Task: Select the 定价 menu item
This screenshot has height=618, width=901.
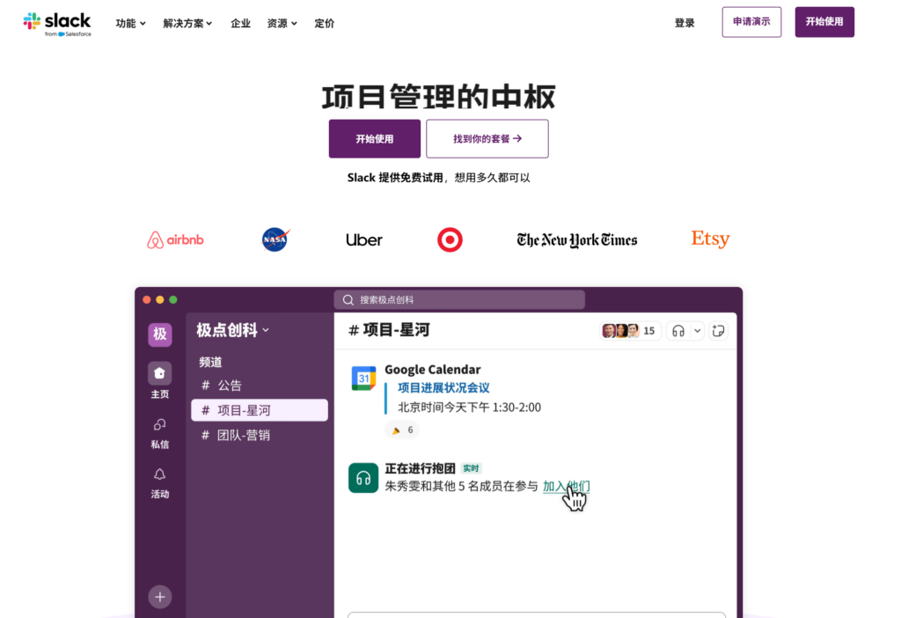Action: click(x=324, y=23)
